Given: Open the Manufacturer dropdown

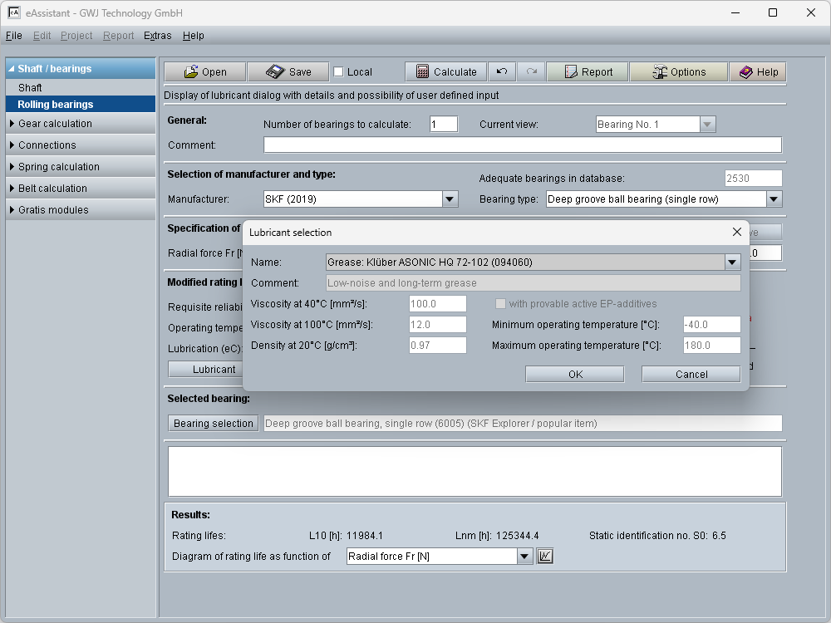Looking at the screenshot, I should click(450, 199).
